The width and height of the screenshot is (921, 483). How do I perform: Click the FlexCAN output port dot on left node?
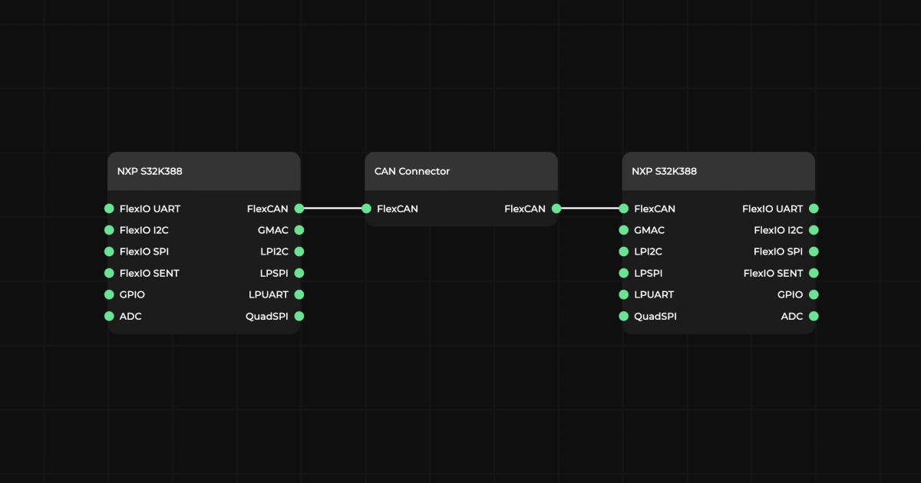coord(299,209)
